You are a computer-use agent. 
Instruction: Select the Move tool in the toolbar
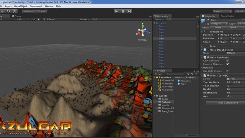(x=2, y=11)
